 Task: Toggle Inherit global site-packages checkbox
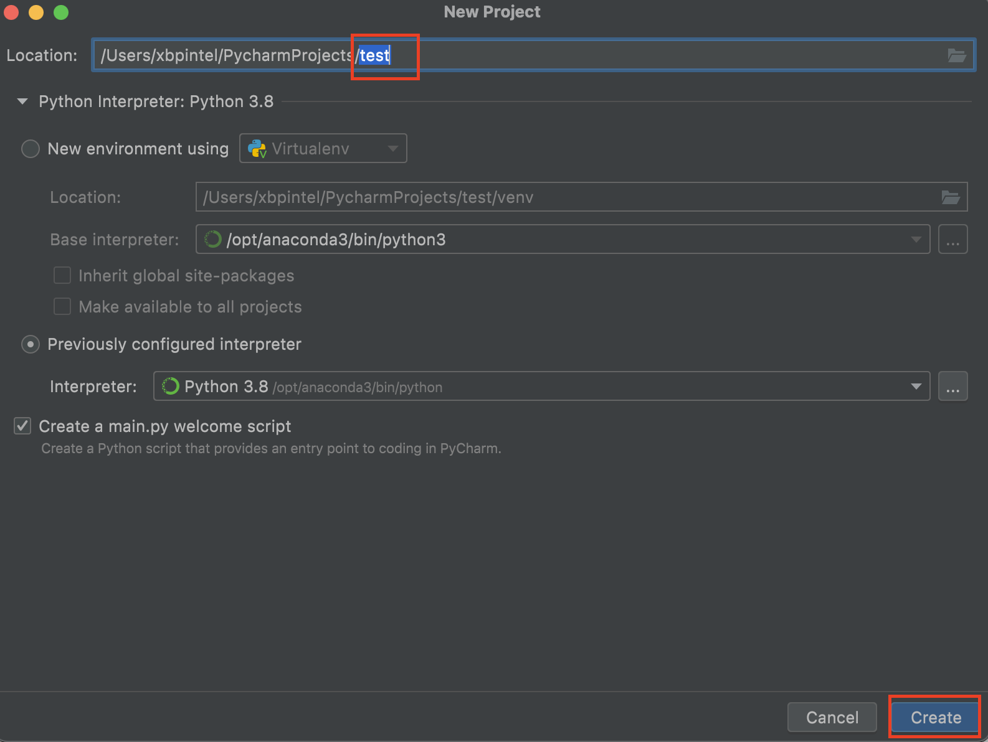[62, 275]
